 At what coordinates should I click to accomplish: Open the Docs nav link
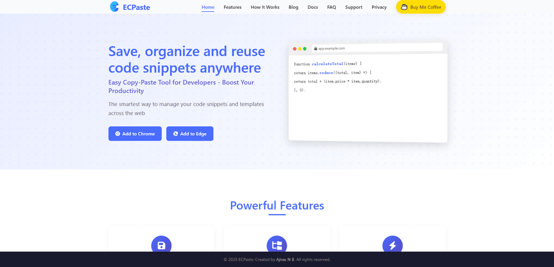coord(313,7)
